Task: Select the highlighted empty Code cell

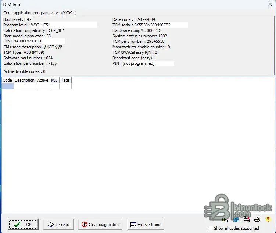Action: point(8,86)
